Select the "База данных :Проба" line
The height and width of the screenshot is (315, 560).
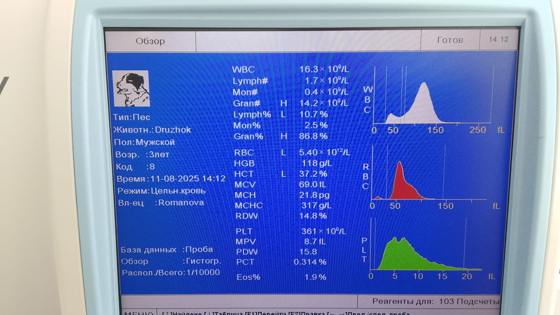point(167,250)
